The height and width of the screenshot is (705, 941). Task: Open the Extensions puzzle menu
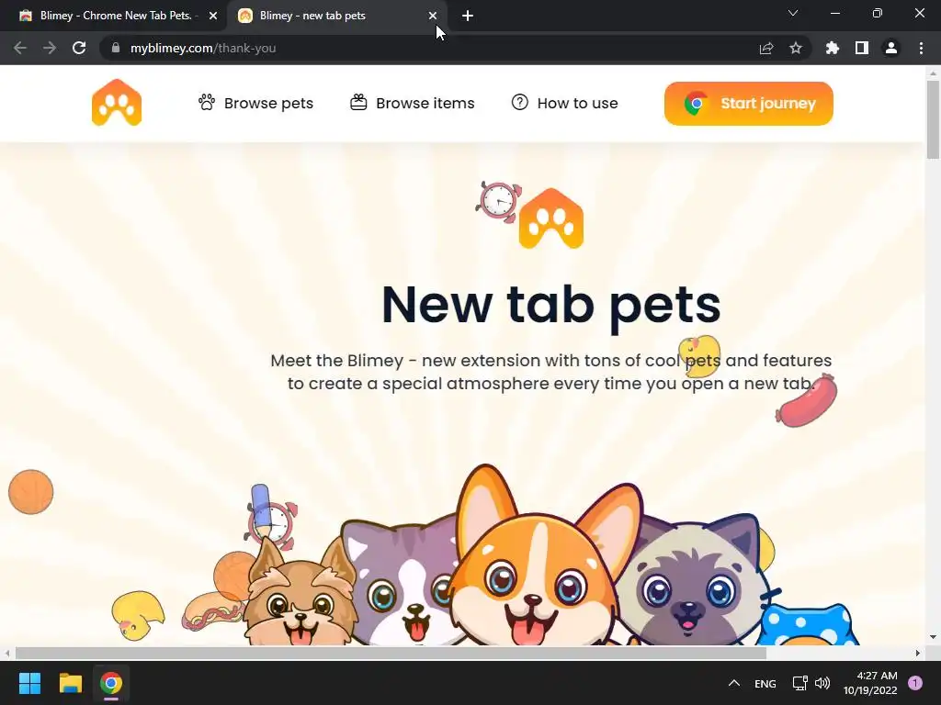coord(833,48)
